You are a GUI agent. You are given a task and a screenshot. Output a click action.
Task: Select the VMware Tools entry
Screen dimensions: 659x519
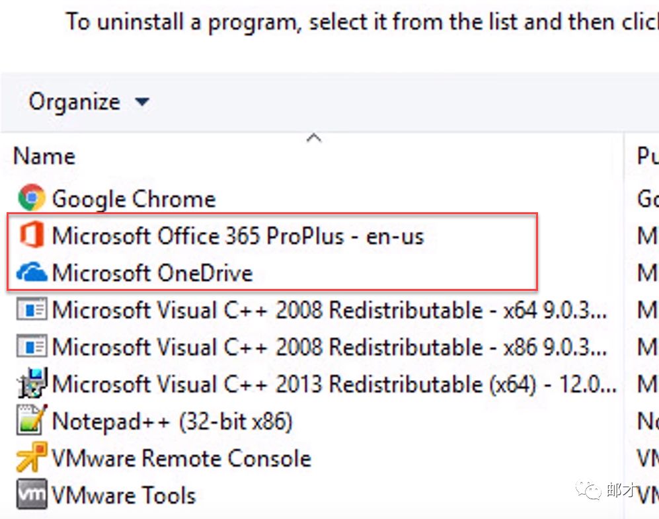124,495
